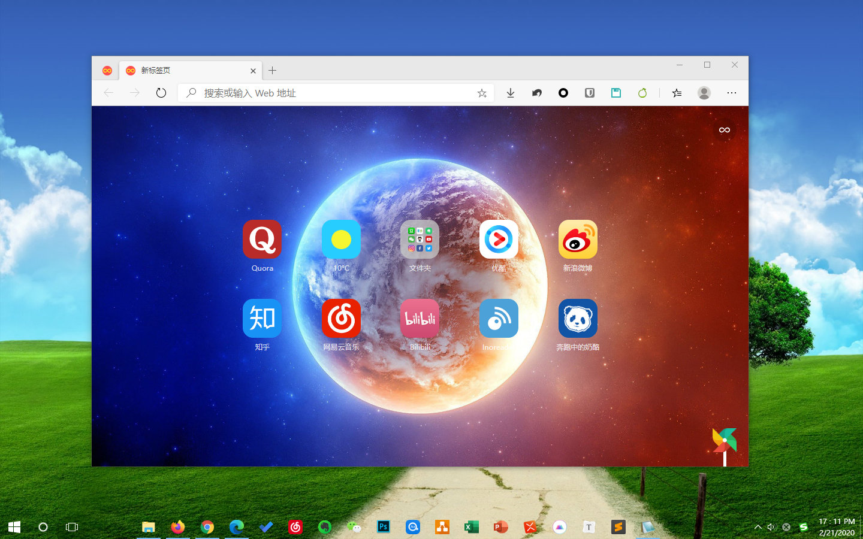Reload the current page
863x539 pixels.
(x=161, y=93)
